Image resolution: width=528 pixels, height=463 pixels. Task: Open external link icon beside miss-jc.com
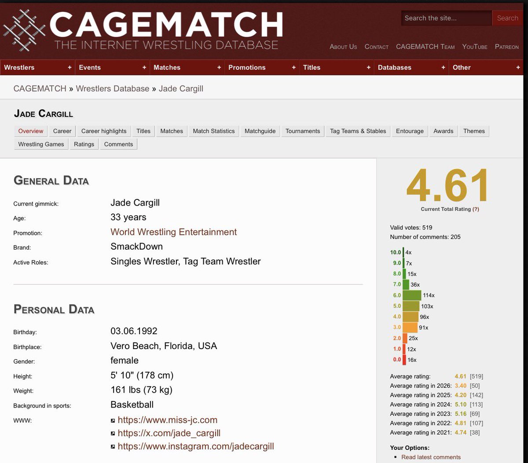[113, 420]
